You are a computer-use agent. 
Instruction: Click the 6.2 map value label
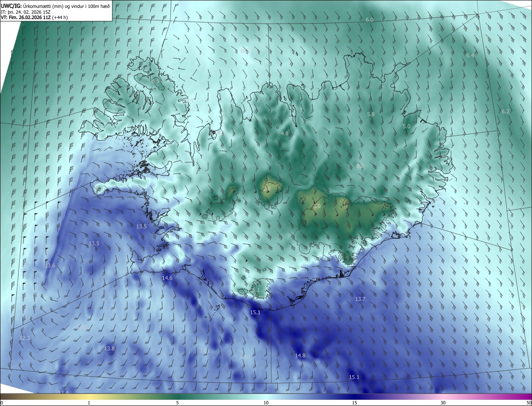click(x=505, y=111)
